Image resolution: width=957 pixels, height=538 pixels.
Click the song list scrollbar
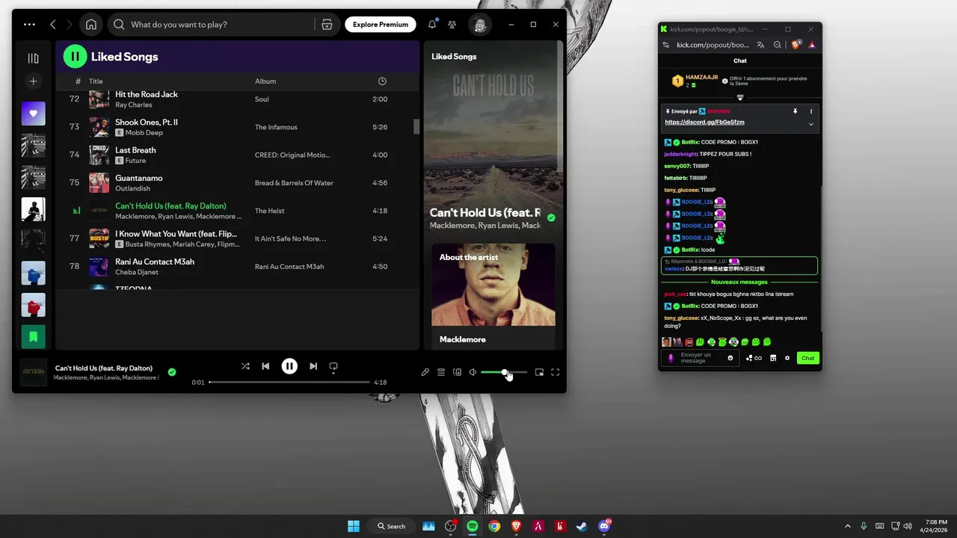pyautogui.click(x=416, y=126)
